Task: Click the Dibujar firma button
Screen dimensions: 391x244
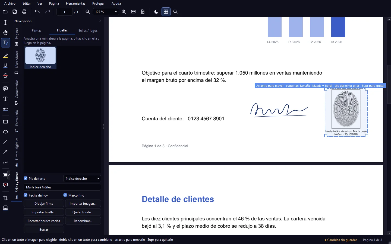Action: pyautogui.click(x=44, y=204)
